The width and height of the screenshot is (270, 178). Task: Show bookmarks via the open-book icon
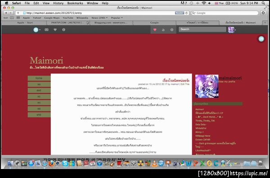click(x=12, y=18)
